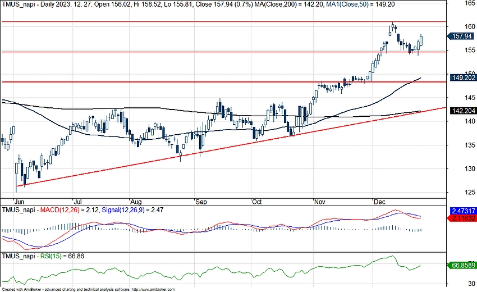The height and width of the screenshot is (292, 477).
Task: Click the Signal(12,26,9) = 2.47 legend
Action: [x=132, y=210]
